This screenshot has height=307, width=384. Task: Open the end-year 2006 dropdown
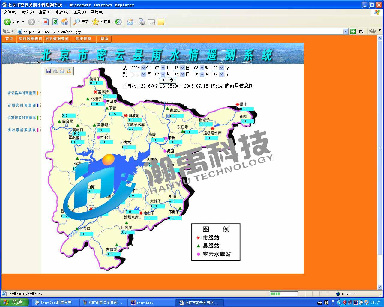[143, 74]
